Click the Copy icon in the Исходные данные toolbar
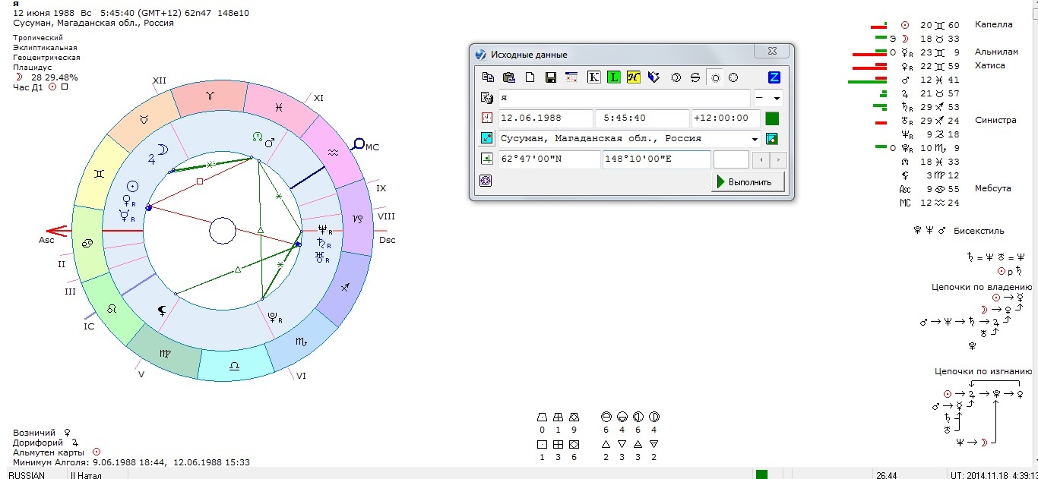The width and height of the screenshot is (1038, 479). pyautogui.click(x=488, y=77)
